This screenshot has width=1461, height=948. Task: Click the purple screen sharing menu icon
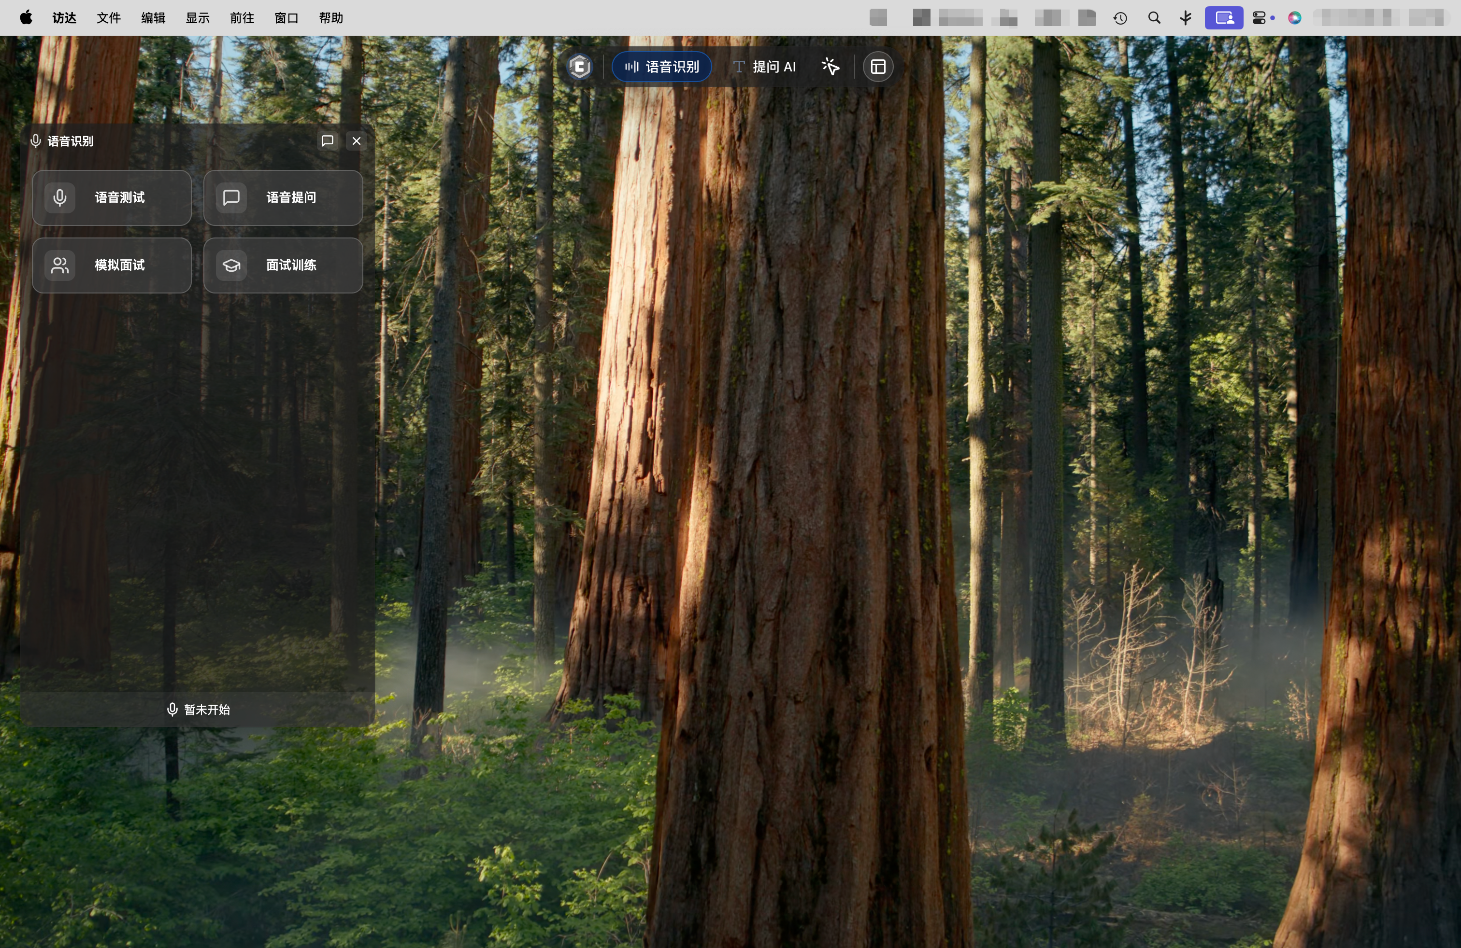click(x=1223, y=18)
